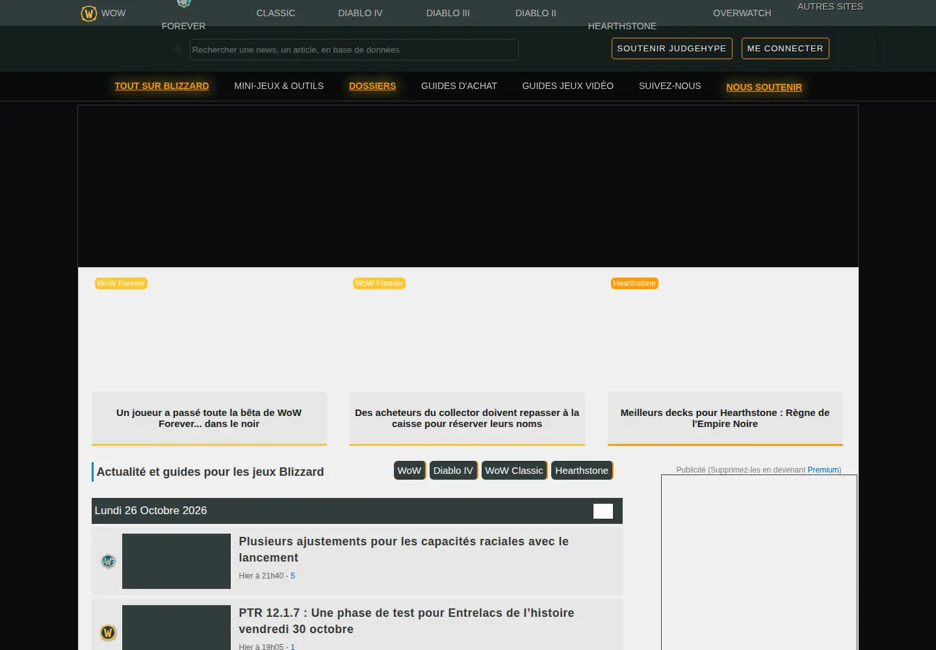Go to DIABLO IV section
The image size is (936, 650).
[360, 13]
